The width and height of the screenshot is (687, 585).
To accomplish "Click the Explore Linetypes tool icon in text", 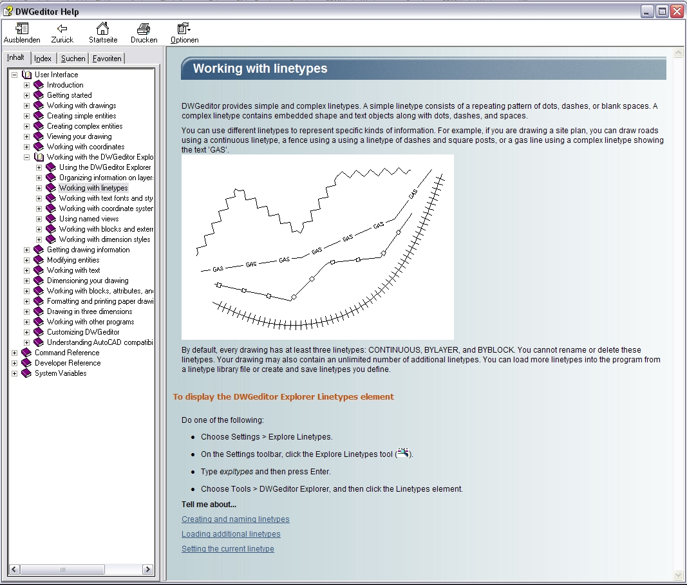I will [403, 453].
